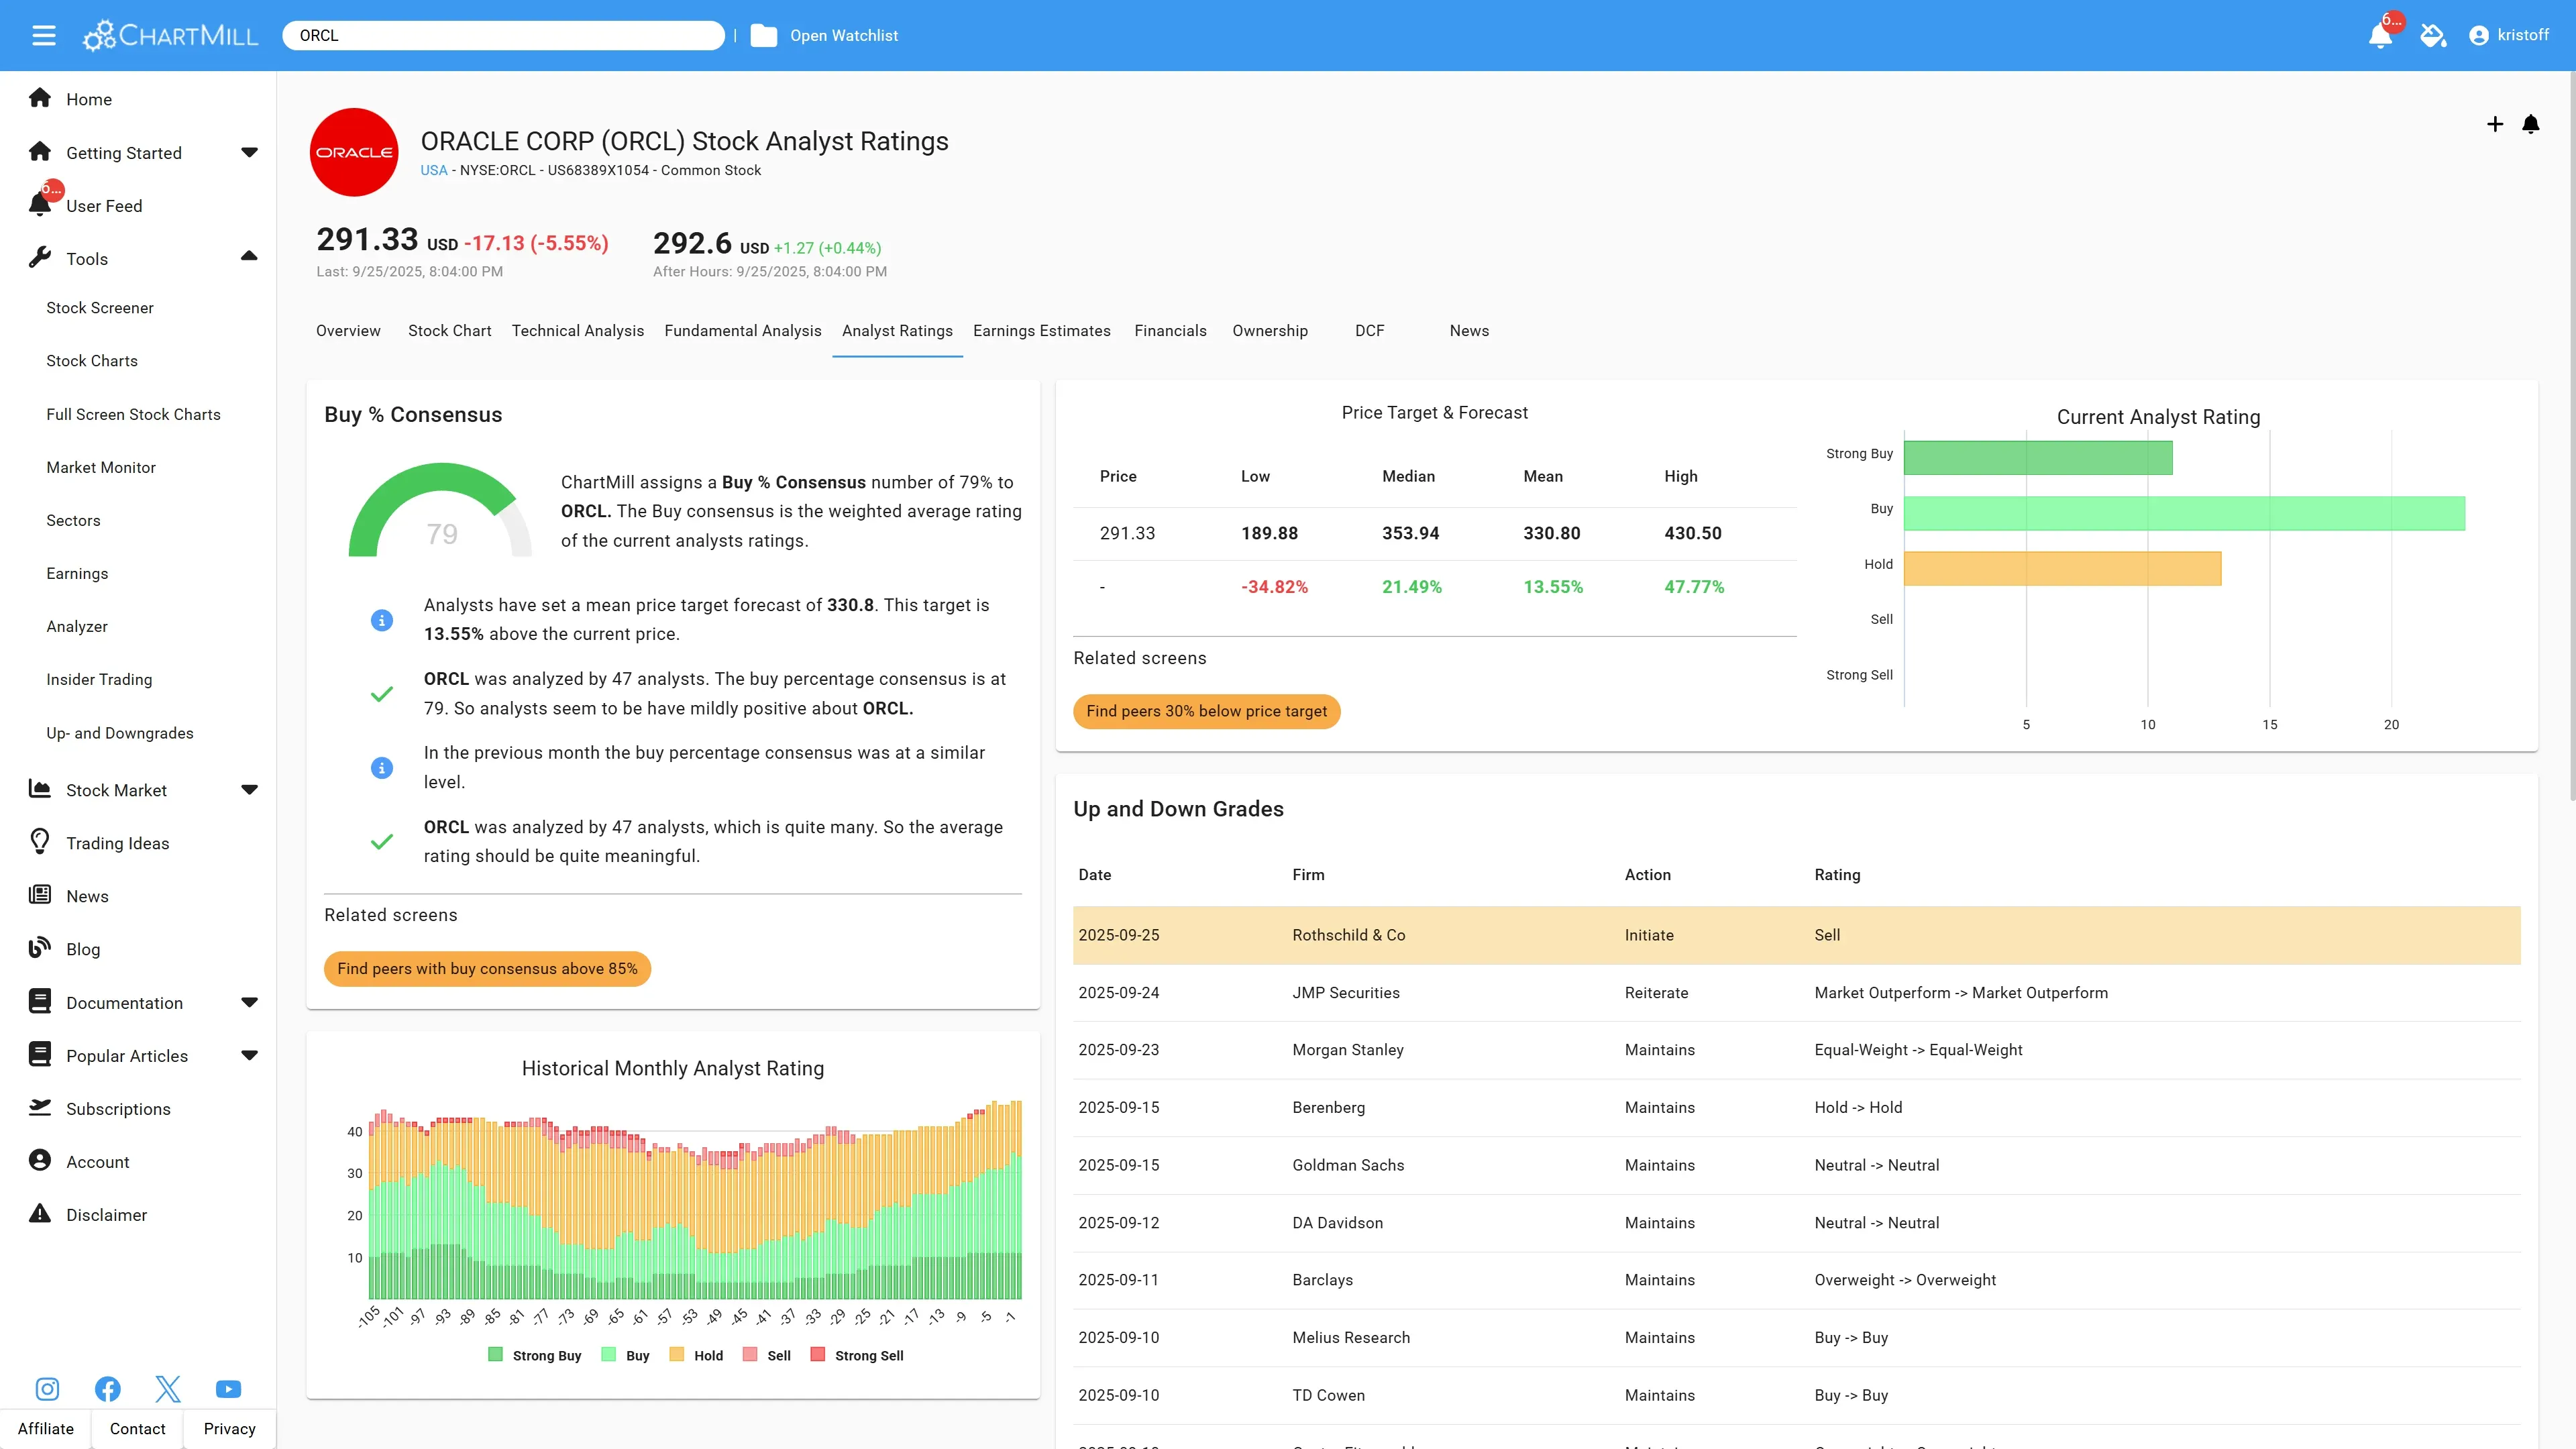Set alert using bell icon beside plus
2576x1449 pixels.
[2531, 124]
